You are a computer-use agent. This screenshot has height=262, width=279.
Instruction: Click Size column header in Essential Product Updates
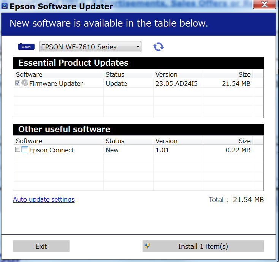pyautogui.click(x=228, y=74)
